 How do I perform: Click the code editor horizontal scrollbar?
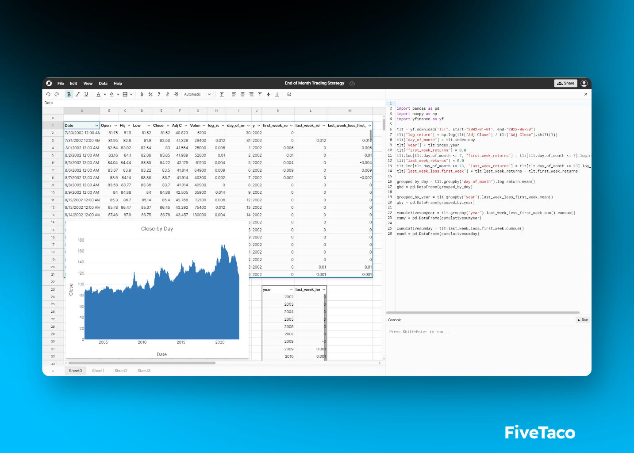[x=483, y=312]
